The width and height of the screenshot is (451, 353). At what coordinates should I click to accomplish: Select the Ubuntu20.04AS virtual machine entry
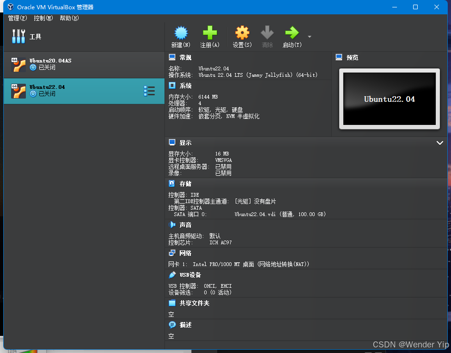click(84, 65)
